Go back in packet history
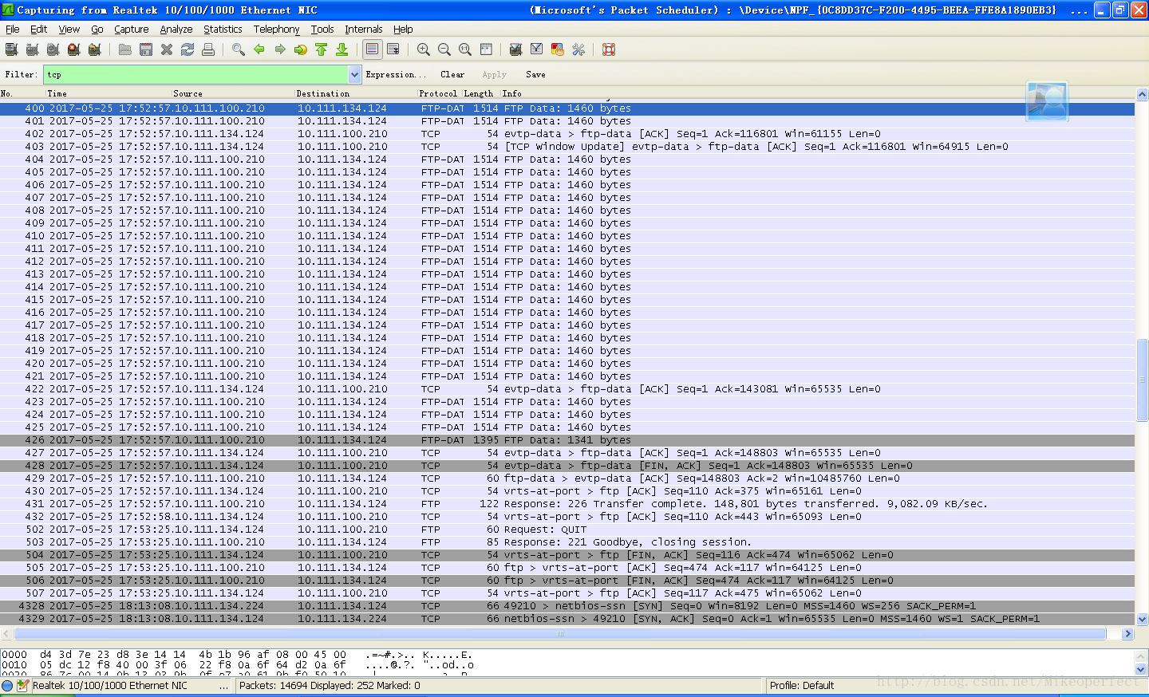The image size is (1149, 697). (259, 49)
